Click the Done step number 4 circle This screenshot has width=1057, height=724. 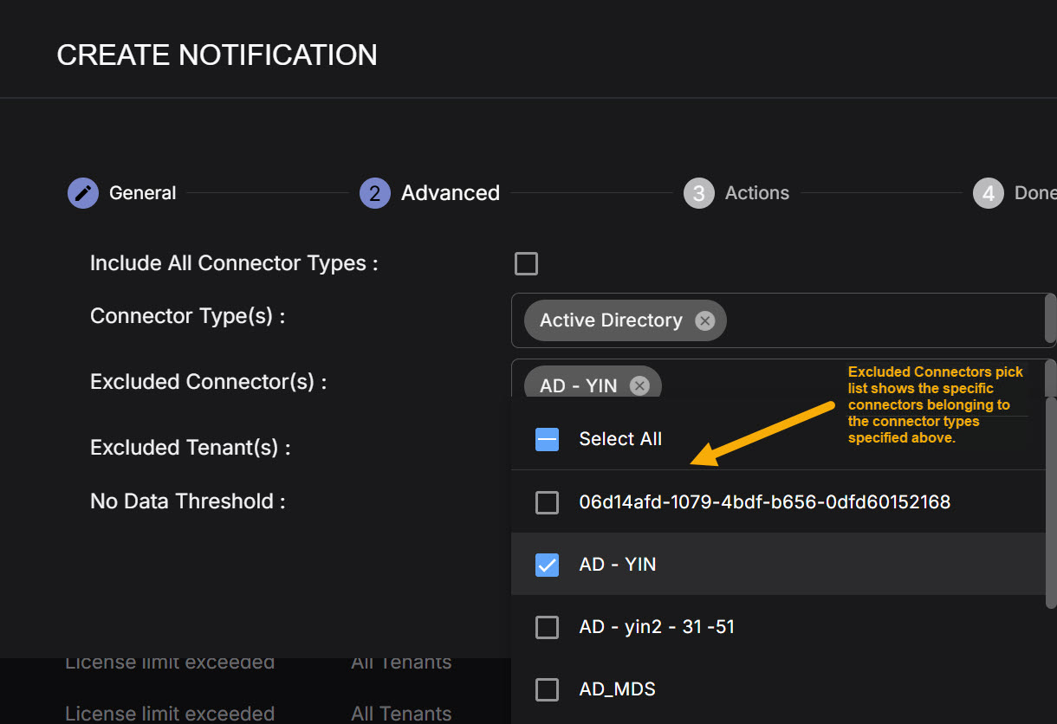988,193
